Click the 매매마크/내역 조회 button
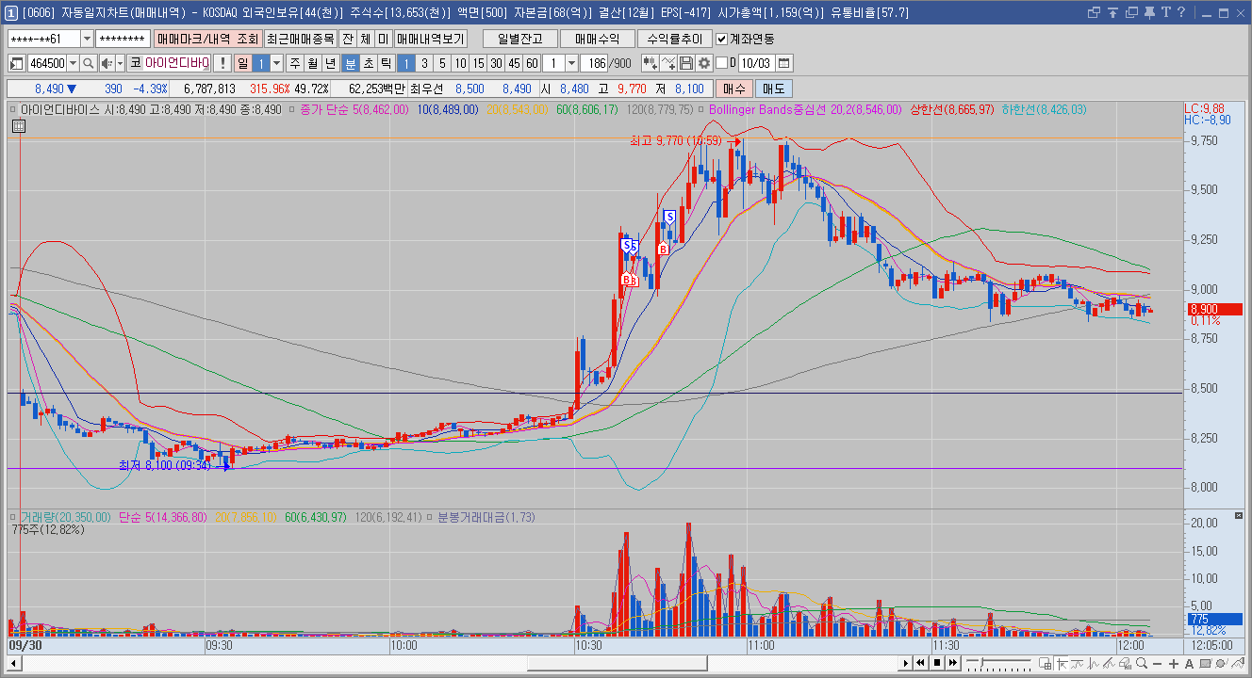This screenshot has height=678, width=1252. coord(207,39)
